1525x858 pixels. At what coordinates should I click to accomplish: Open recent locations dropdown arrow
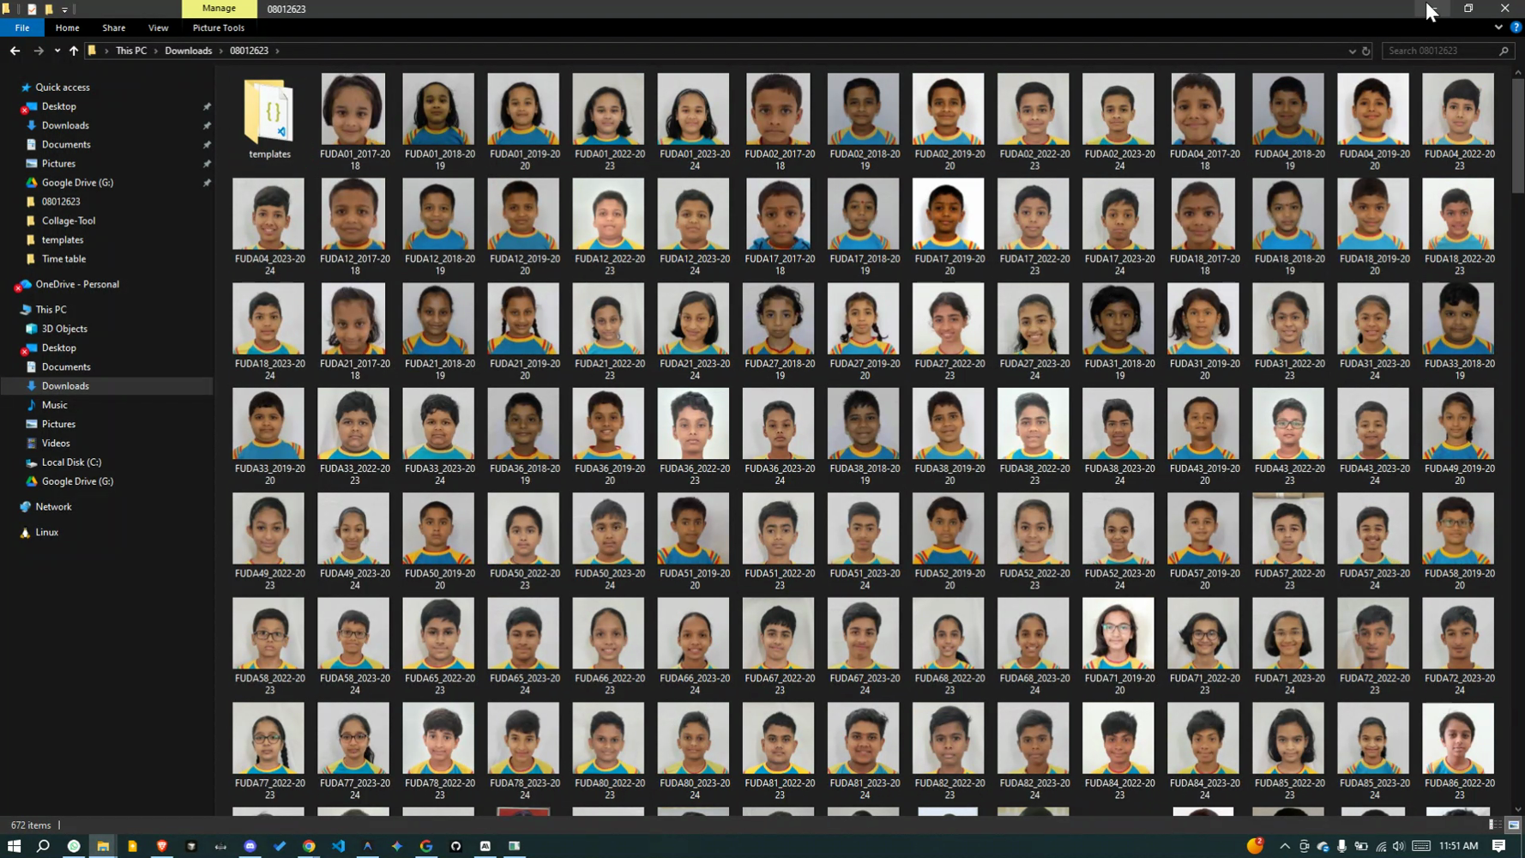[x=57, y=51]
